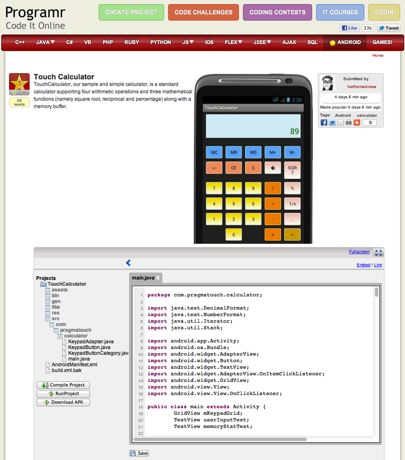Open KeypadButtonCategory.java file
Image resolution: width=405 pixels, height=460 pixels.
click(95, 353)
